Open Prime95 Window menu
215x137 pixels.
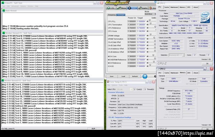tap(30, 6)
